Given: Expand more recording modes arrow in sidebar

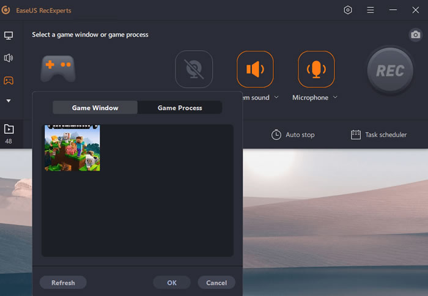Looking at the screenshot, I should pos(9,101).
